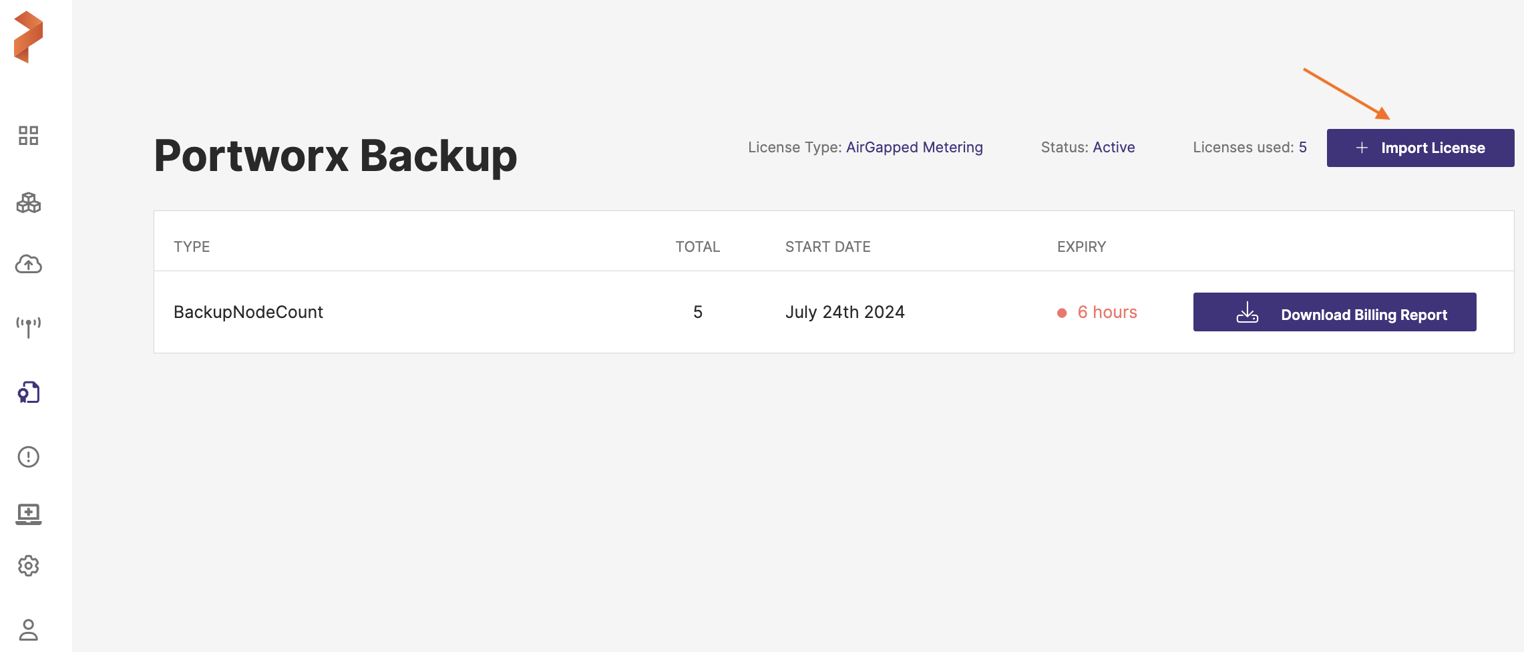Click the EXPIRY column header

click(x=1081, y=247)
